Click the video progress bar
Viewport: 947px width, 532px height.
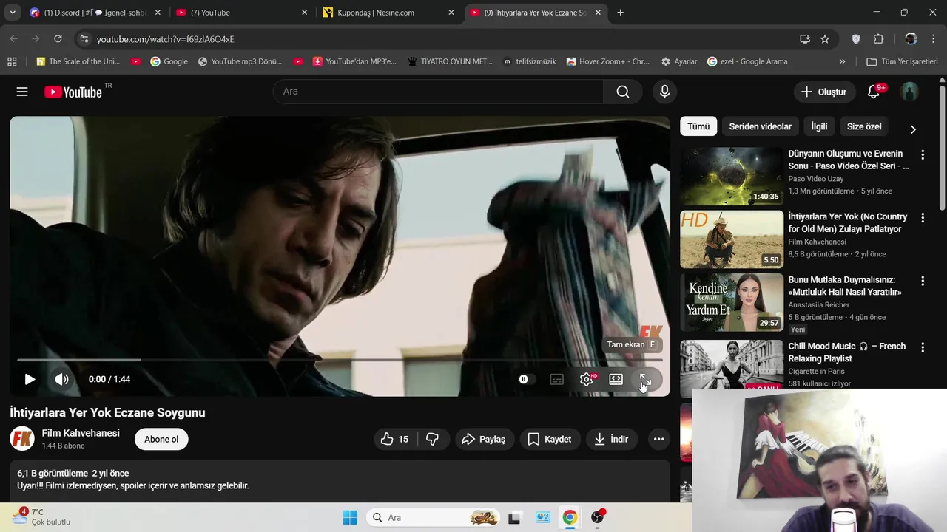(x=340, y=360)
